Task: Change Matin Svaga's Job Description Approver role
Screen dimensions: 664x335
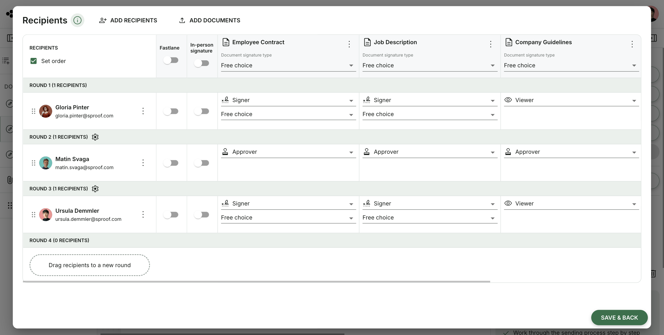Action: point(430,152)
